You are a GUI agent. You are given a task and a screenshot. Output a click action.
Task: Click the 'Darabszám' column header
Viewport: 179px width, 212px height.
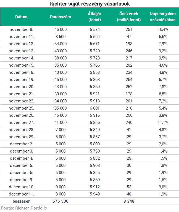60,17
